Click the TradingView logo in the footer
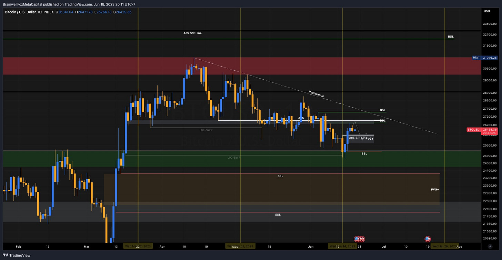The image size is (502, 260). pyautogui.click(x=17, y=255)
